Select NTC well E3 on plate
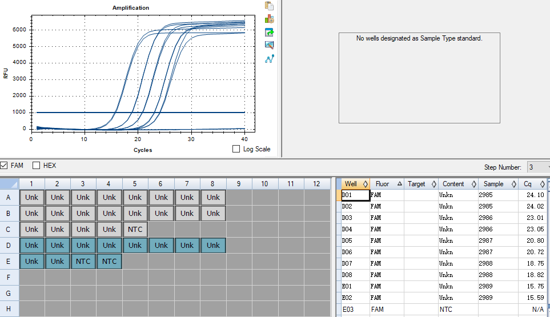550x317 pixels. [x=83, y=261]
